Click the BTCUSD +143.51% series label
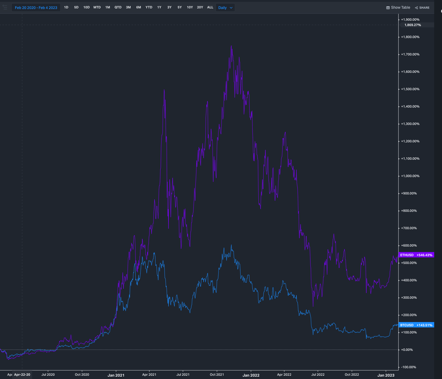Screen dimensions: 442x379 click(416, 325)
